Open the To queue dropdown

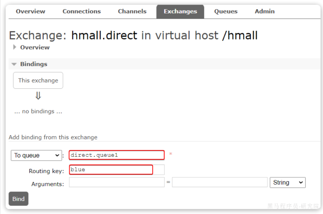click(36, 155)
